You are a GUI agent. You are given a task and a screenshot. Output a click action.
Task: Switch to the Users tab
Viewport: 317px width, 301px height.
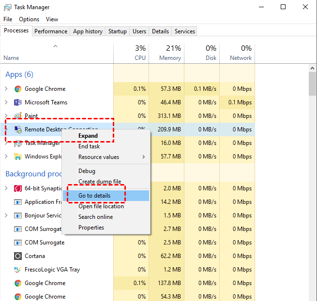pos(139,31)
